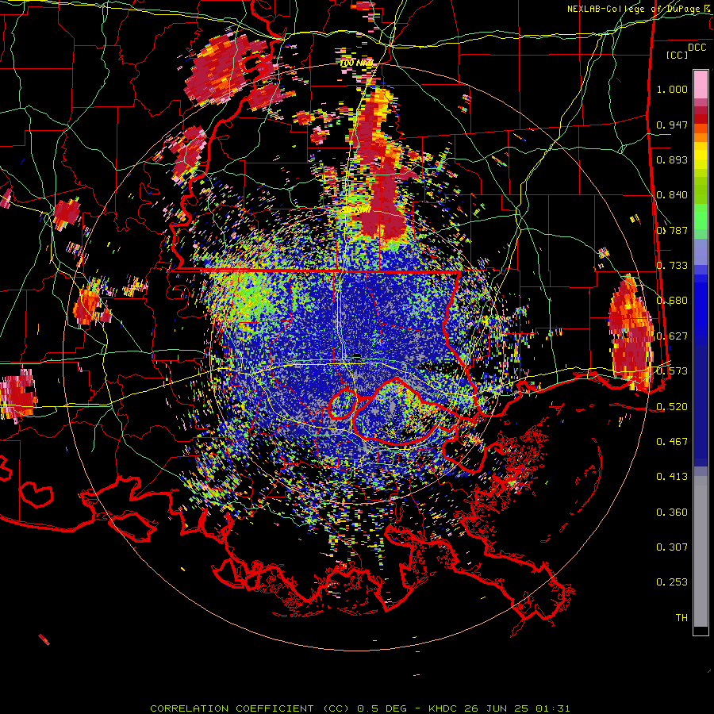Click the 0.253 legend value
Viewport: 714px width, 714px height.
tap(672, 582)
